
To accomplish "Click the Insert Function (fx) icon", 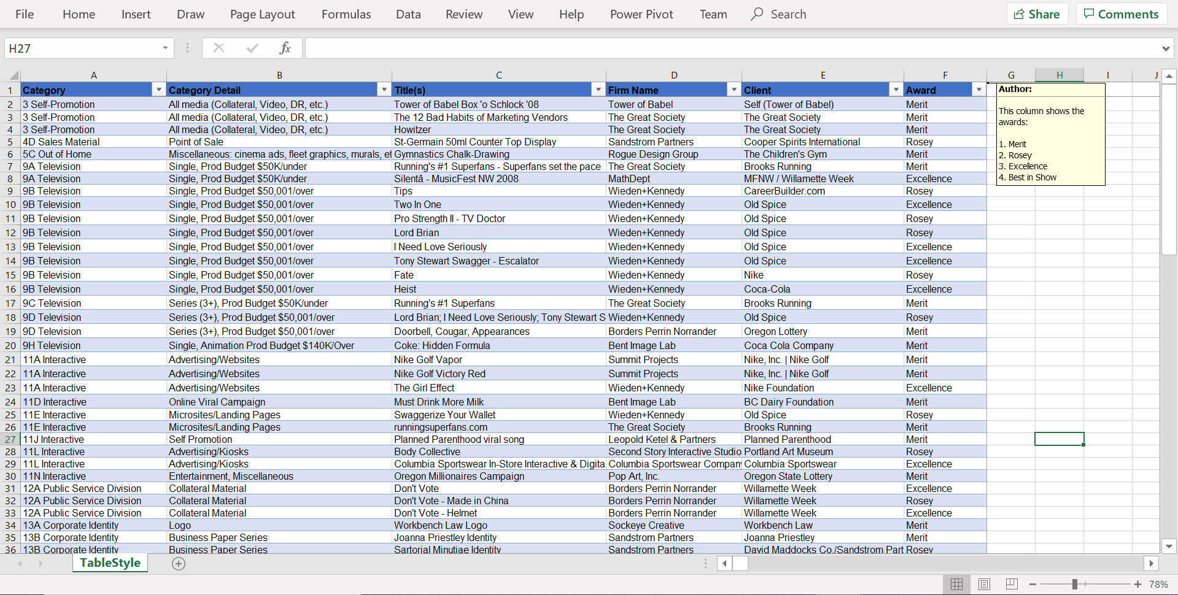I will pos(284,48).
